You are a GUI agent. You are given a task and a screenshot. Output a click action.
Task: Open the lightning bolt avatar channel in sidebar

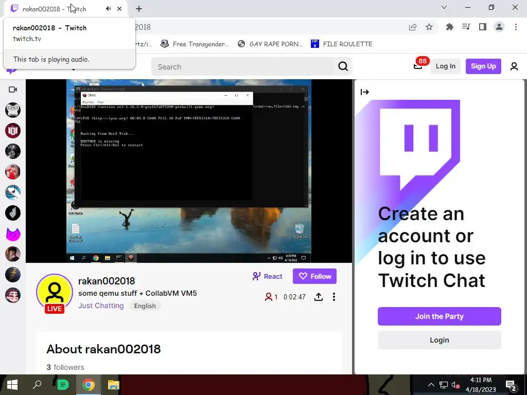[13, 275]
